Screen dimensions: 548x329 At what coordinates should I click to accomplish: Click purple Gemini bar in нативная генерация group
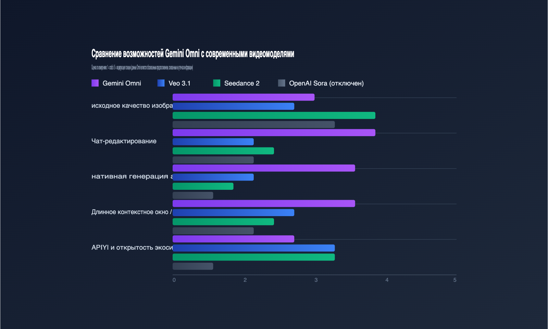[264, 168]
